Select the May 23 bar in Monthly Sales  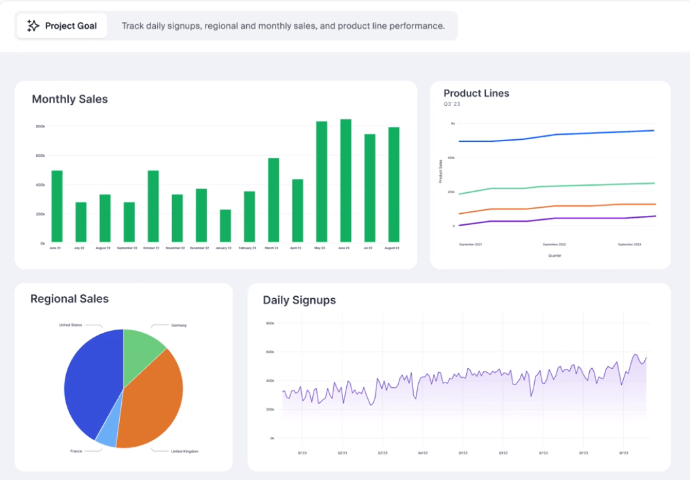tap(321, 182)
